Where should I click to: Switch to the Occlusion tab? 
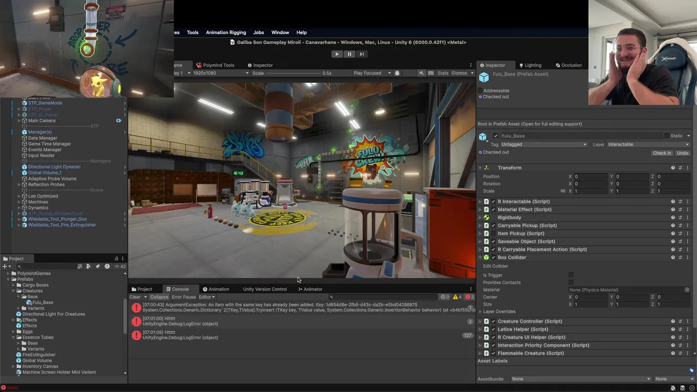pos(568,65)
